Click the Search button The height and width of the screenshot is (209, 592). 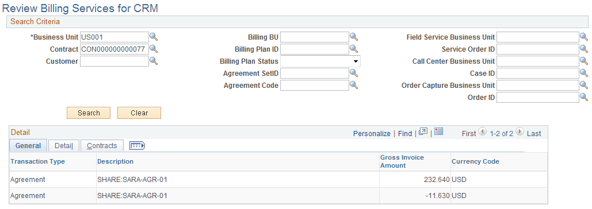point(89,113)
